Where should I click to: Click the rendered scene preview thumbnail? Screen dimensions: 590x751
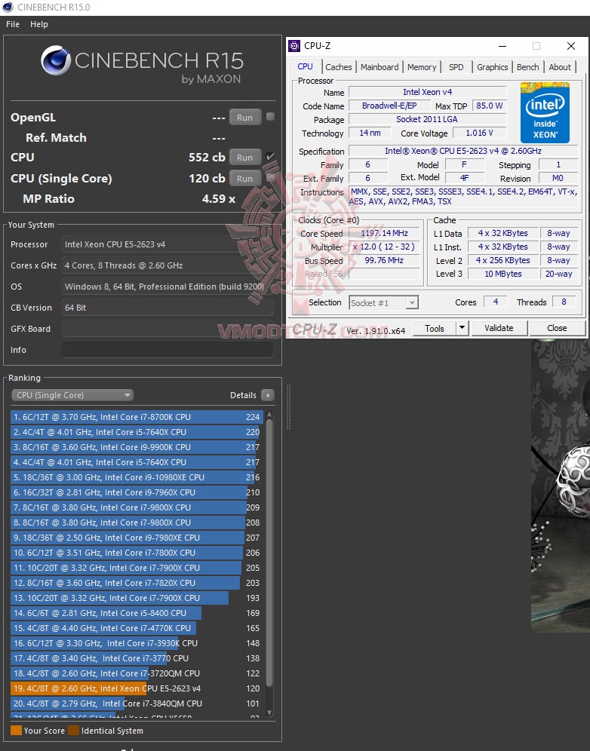561,485
